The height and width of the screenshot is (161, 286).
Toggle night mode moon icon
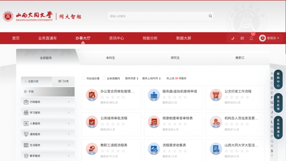point(232,38)
